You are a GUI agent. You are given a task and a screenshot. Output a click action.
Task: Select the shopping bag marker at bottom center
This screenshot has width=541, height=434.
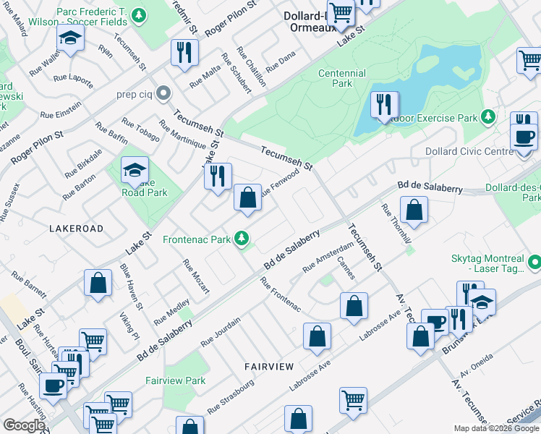[x=298, y=420]
